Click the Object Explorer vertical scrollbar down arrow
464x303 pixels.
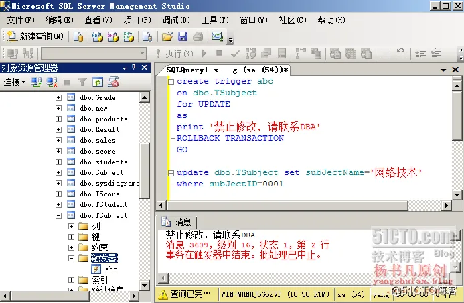point(144,286)
